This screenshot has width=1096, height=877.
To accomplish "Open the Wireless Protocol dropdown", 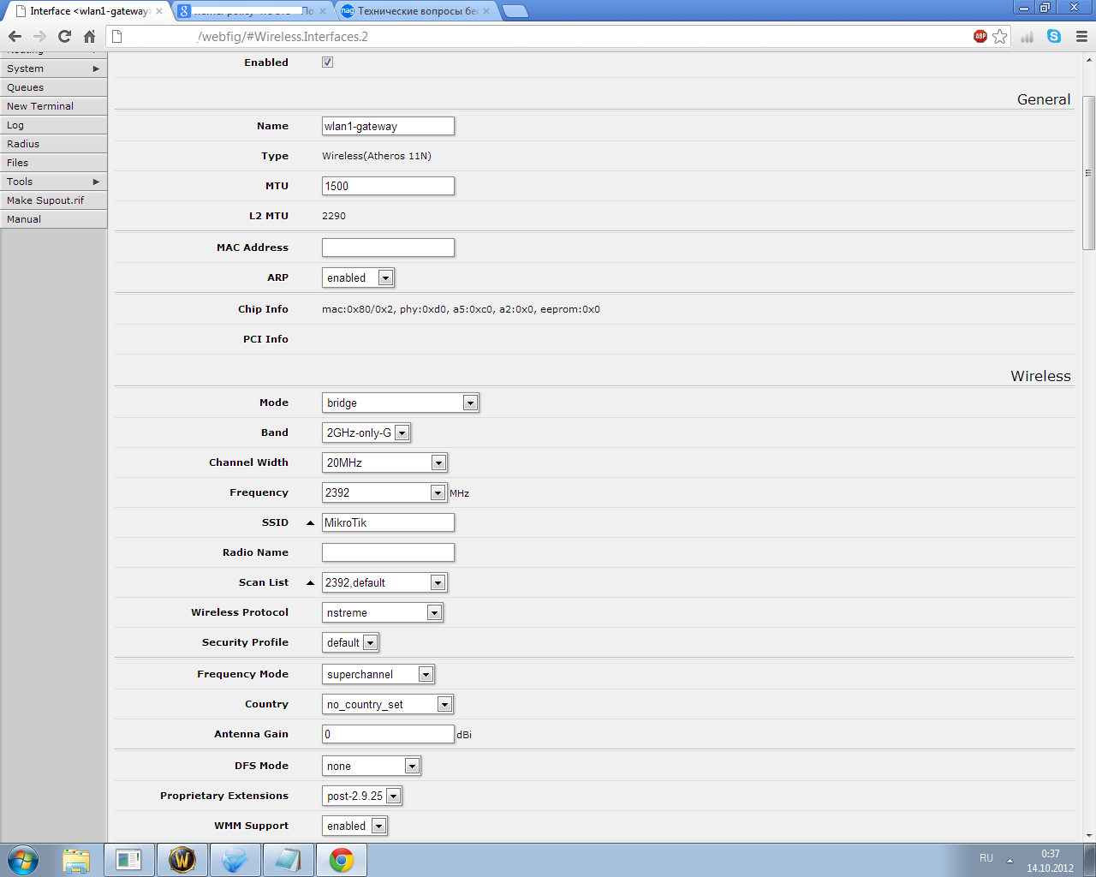I will point(382,612).
